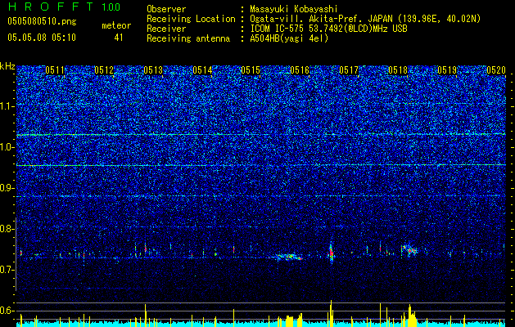The image size is (515, 327).
Task: Click the 0.8 kHz axis label
Action: pos(7,229)
